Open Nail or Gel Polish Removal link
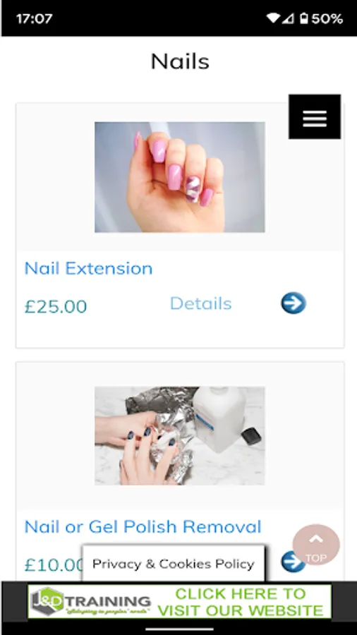 tap(143, 526)
